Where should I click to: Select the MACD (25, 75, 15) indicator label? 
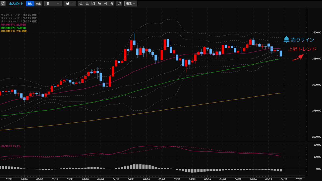(x=10, y=146)
